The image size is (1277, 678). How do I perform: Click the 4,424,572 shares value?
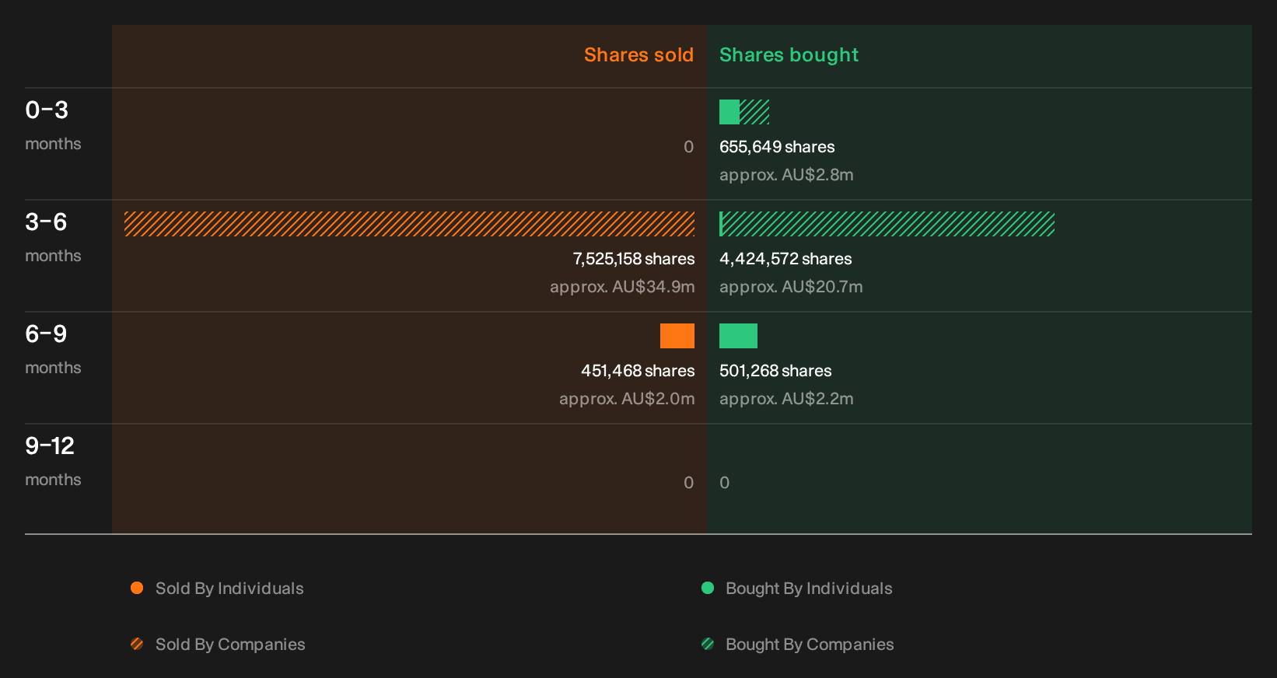click(x=785, y=259)
